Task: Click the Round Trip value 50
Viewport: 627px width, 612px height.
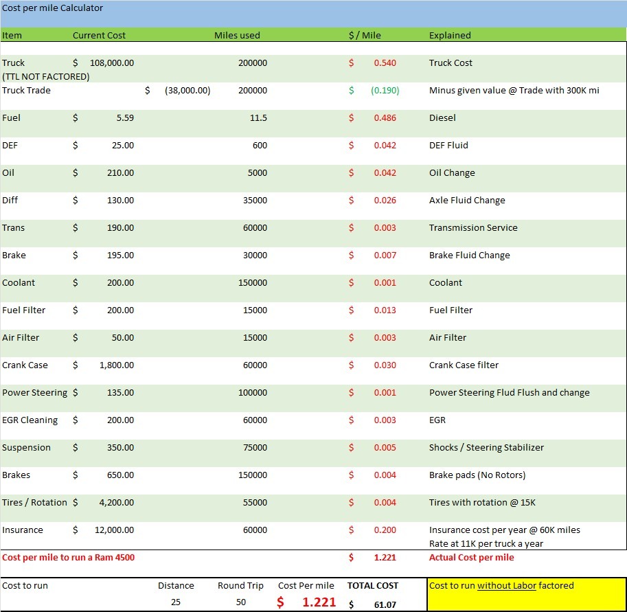Action: tap(240, 601)
